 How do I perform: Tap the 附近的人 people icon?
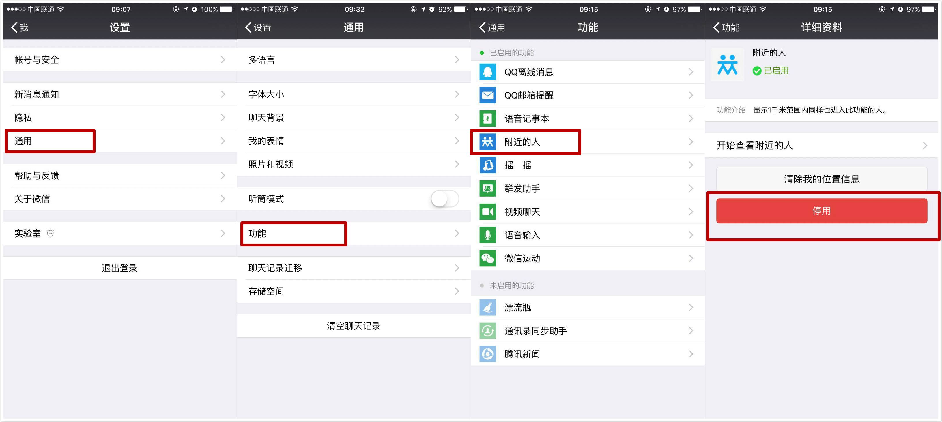[487, 142]
